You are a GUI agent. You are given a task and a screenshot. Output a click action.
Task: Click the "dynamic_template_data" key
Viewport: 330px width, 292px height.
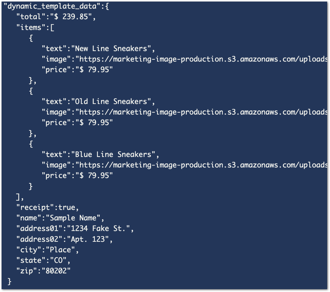52,6
